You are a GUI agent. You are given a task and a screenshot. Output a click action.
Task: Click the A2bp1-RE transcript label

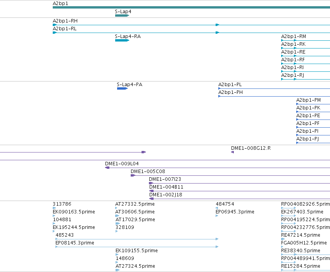coord(293,52)
